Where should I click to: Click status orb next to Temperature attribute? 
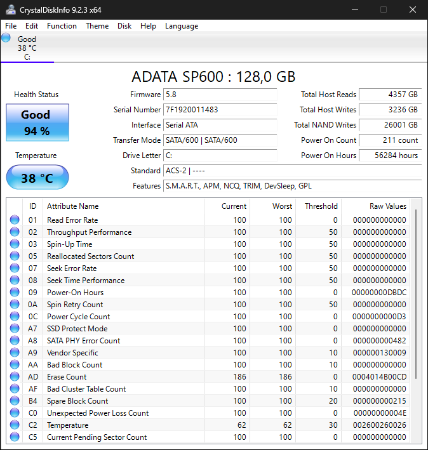pyautogui.click(x=15, y=425)
